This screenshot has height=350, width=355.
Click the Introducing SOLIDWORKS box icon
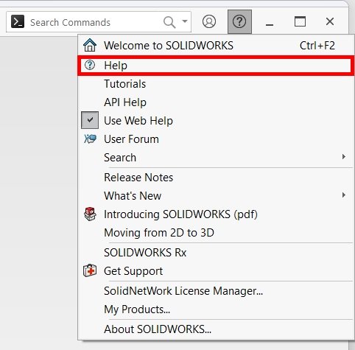click(x=90, y=214)
